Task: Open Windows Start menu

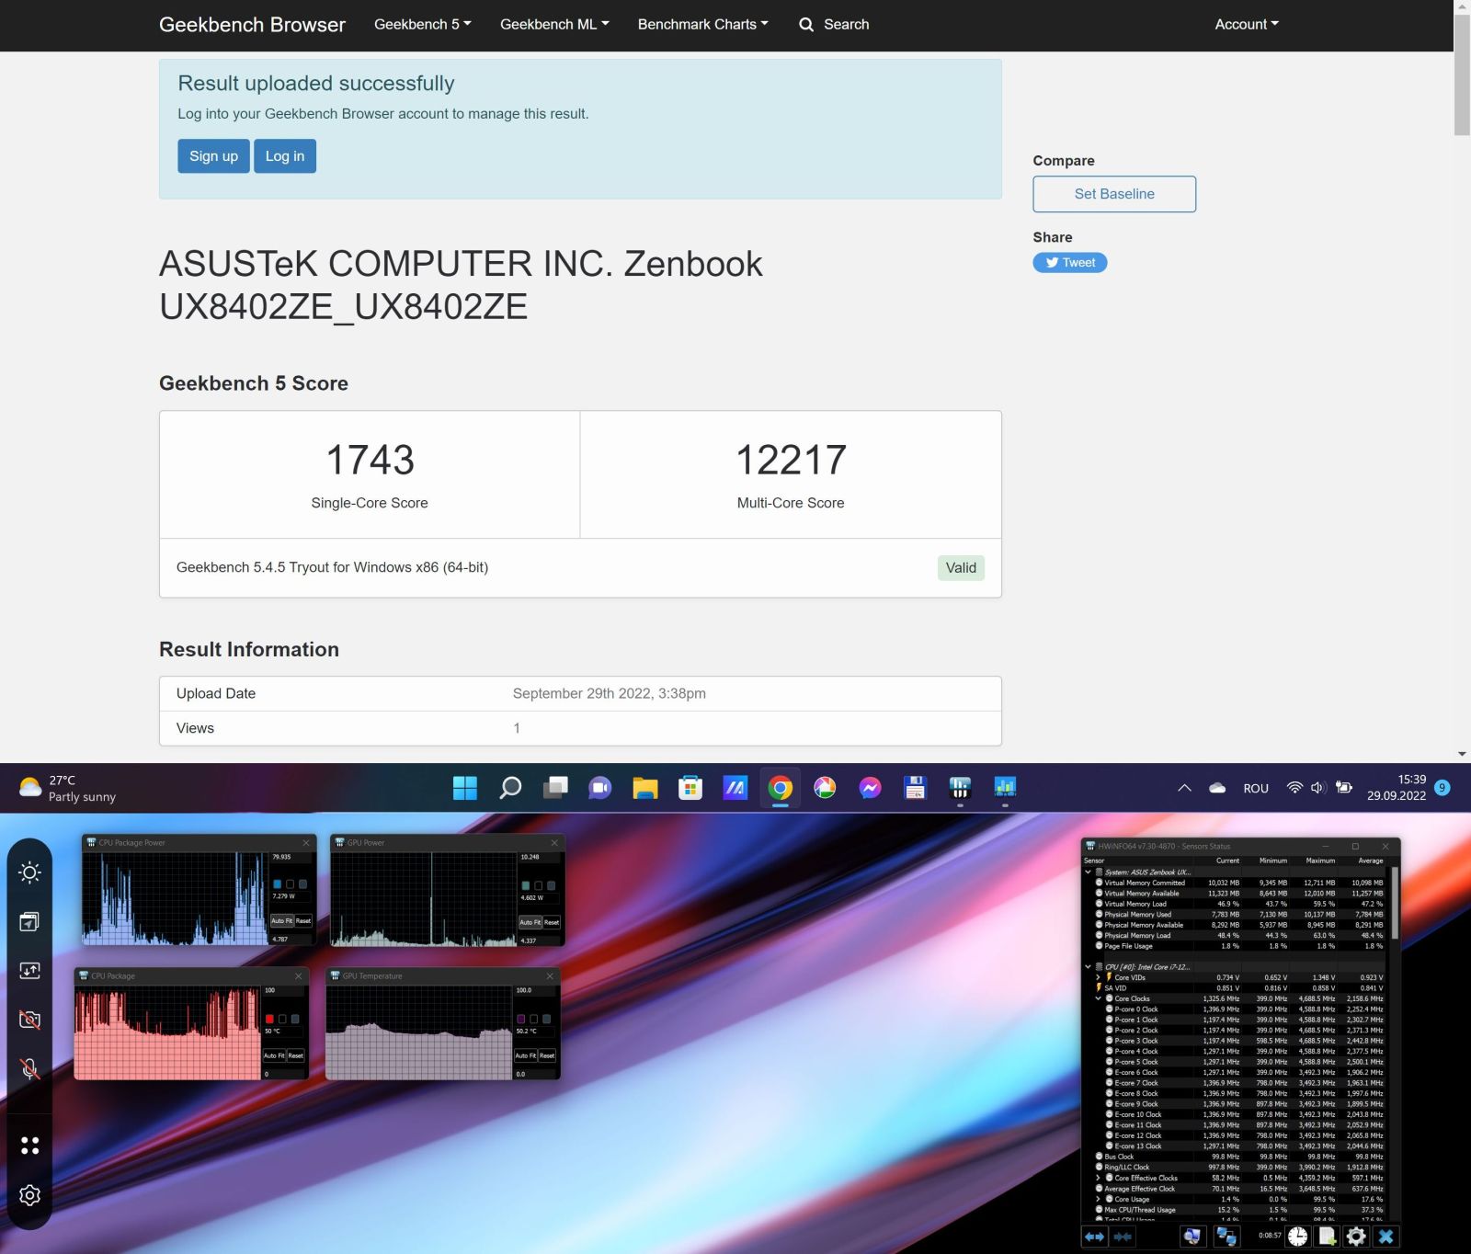Action: point(465,788)
